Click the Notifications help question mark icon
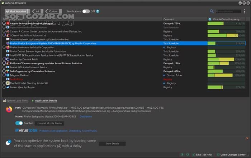251x158 pixels. [x=98, y=11]
